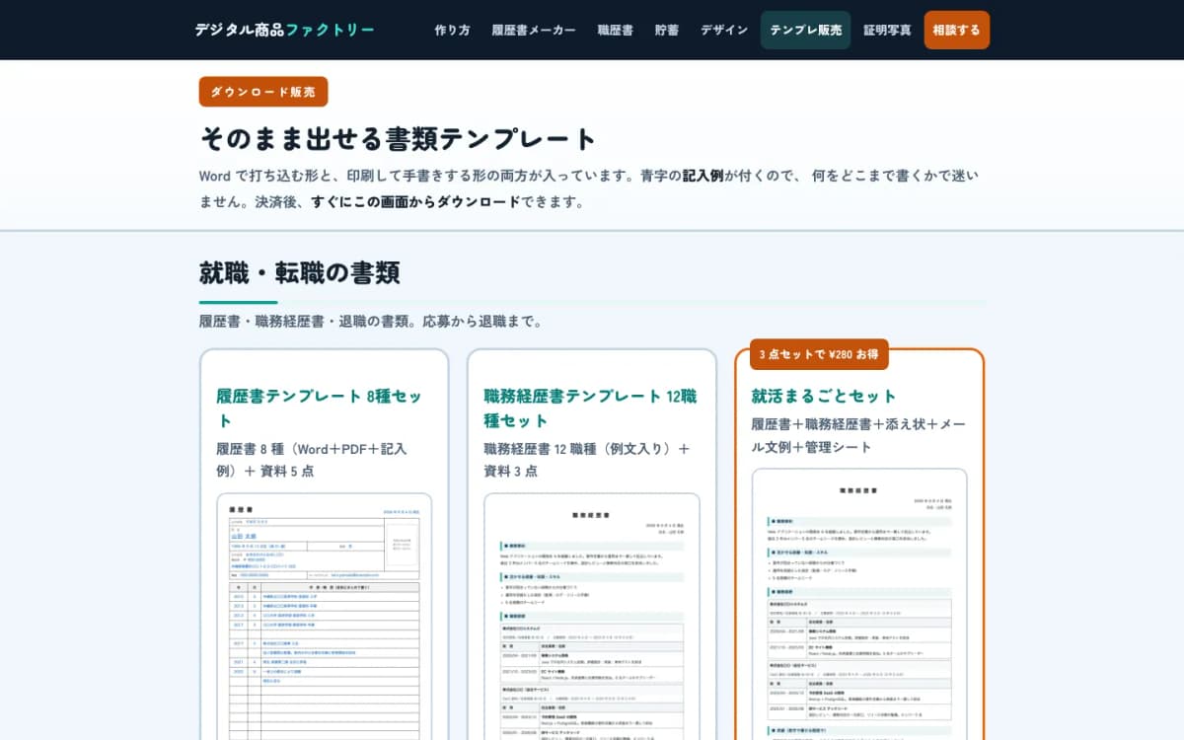View the 履歴書 8種セット preview thumbnail

(324, 617)
